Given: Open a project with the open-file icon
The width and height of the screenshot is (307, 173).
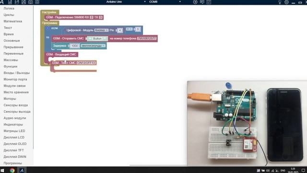Looking at the screenshot, I should point(17,2).
